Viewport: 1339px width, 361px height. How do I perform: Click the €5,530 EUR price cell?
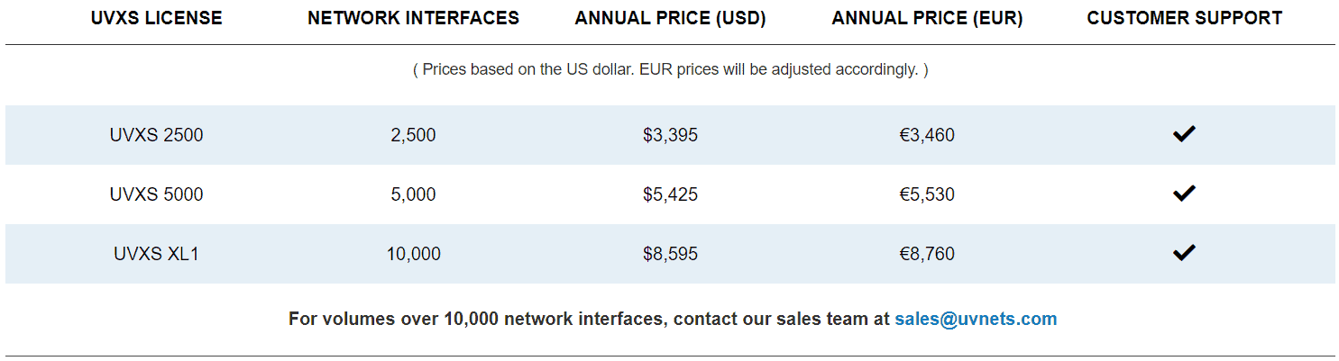click(x=927, y=194)
